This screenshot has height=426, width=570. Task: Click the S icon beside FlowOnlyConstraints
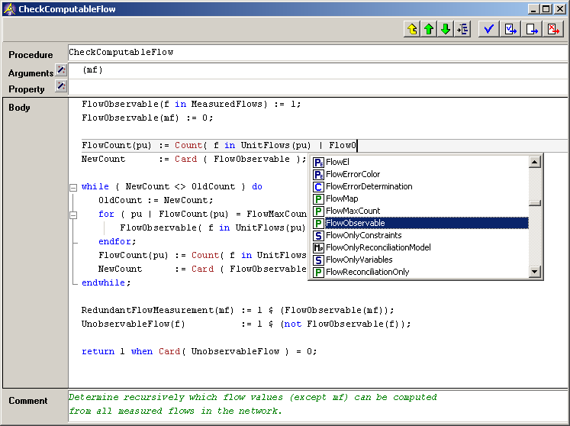pos(318,235)
